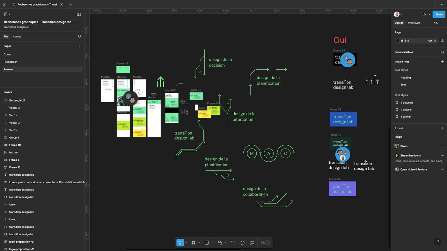Click the Share button
This screenshot has width=447, height=251.
click(439, 14)
